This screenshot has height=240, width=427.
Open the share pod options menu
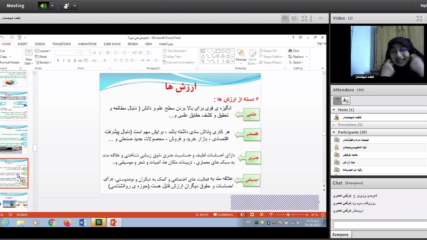pyautogui.click(x=321, y=18)
